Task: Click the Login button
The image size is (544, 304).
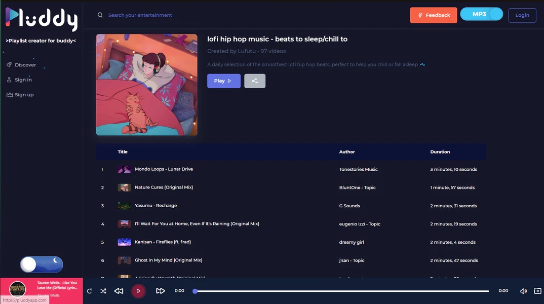Action: (522, 15)
